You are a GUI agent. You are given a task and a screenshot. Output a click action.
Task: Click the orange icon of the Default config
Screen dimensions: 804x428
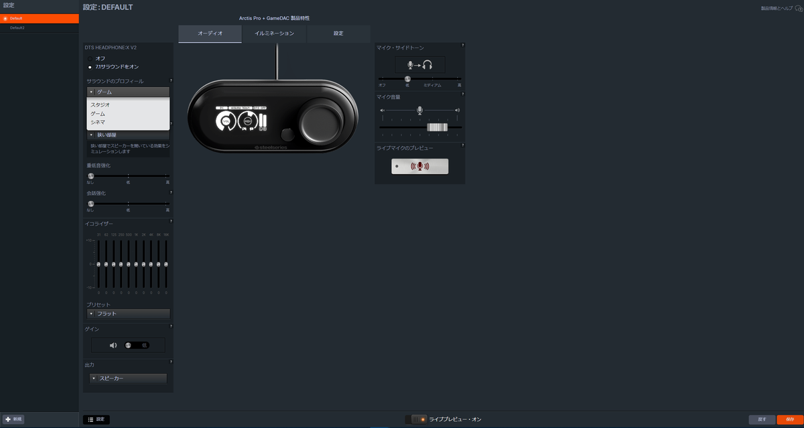5,18
